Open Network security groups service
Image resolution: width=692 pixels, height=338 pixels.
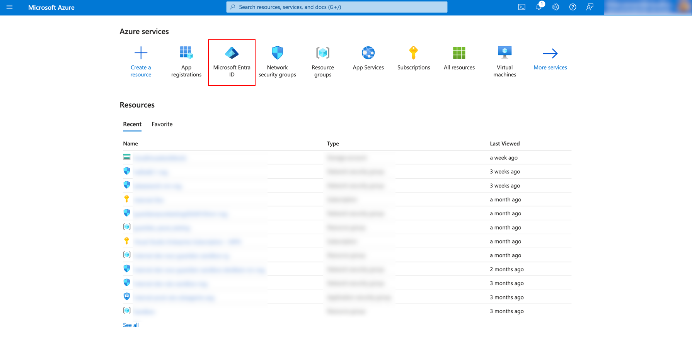tap(277, 62)
